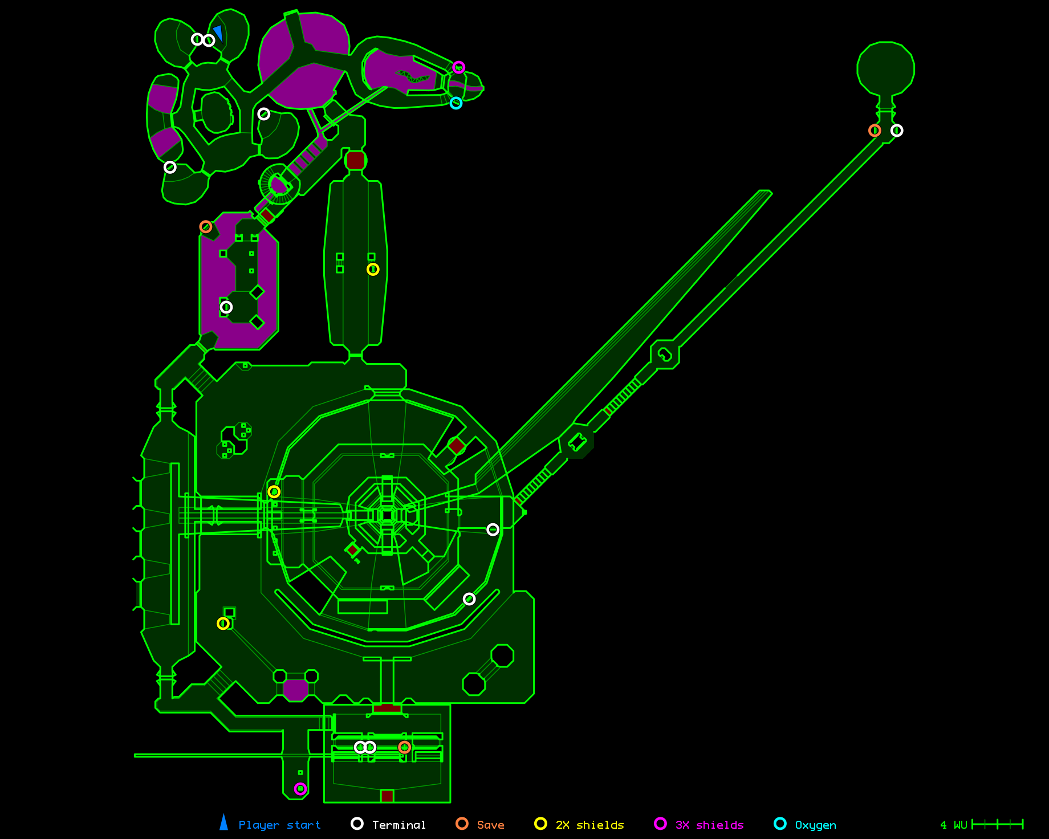Viewport: 1049px width, 839px height.
Task: Click the Terminal marker on the octagon's east side
Action: (x=493, y=530)
